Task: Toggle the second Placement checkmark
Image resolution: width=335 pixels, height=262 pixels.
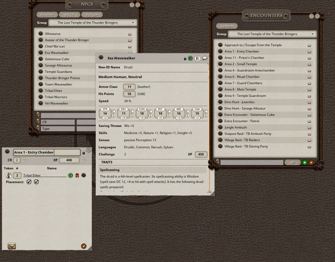Action: click(x=36, y=182)
